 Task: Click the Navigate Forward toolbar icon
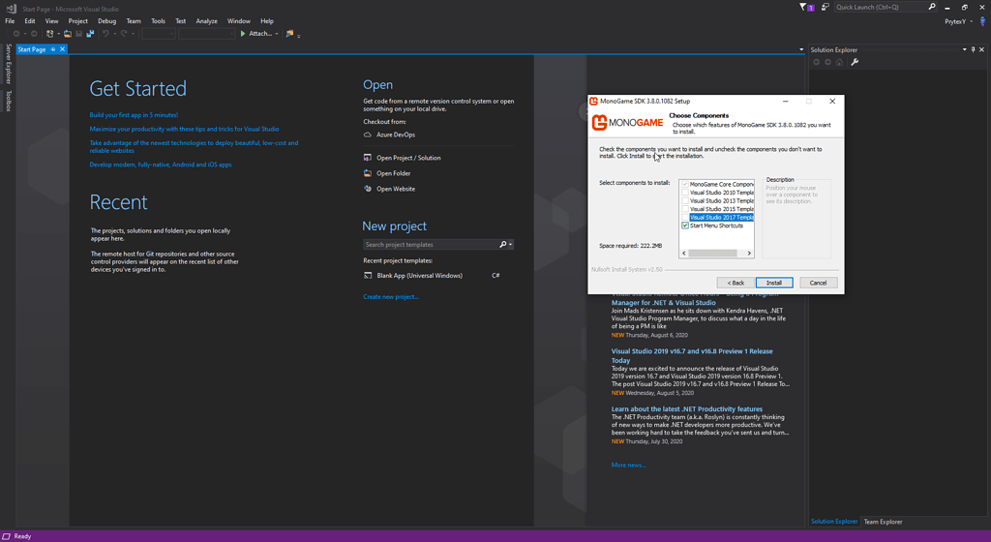click(x=34, y=34)
